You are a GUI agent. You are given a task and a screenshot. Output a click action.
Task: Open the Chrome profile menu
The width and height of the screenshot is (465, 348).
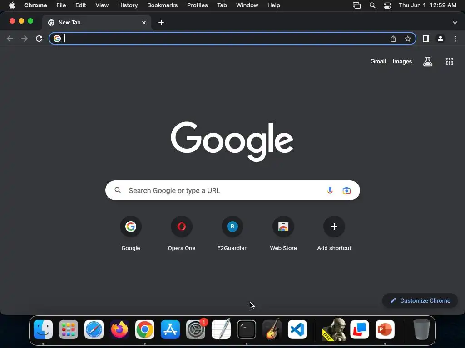(440, 39)
